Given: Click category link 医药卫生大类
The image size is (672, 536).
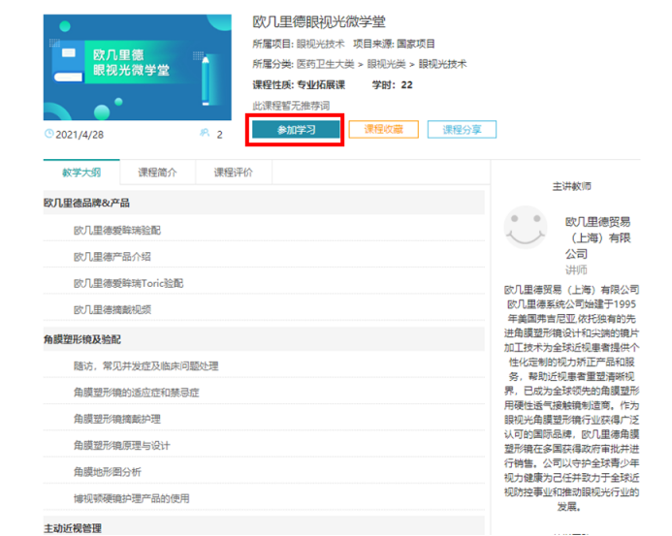Looking at the screenshot, I should point(325,64).
